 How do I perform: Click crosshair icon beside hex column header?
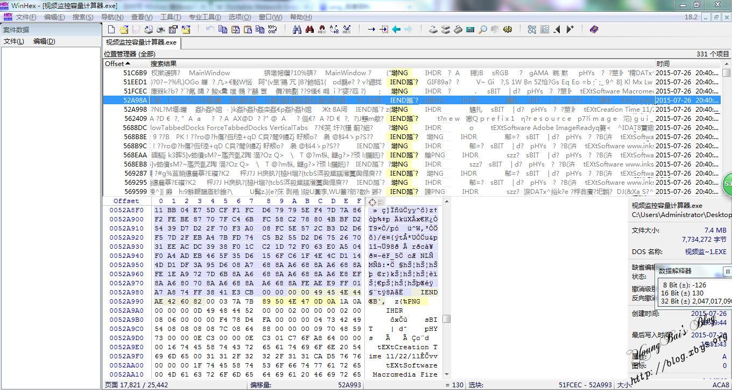[x=371, y=202]
